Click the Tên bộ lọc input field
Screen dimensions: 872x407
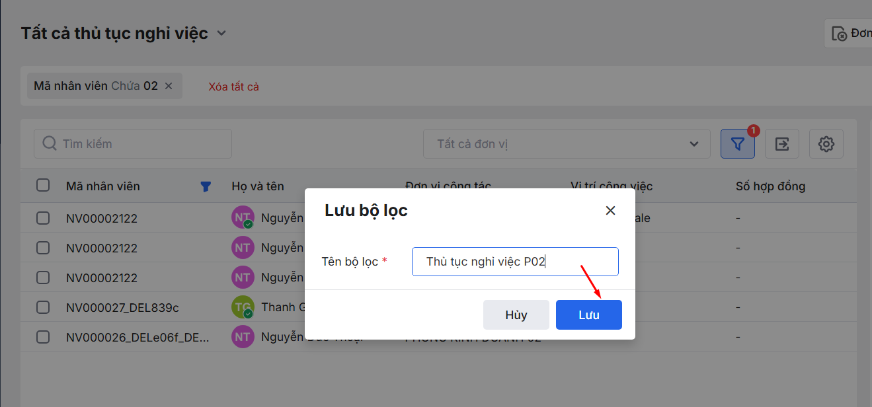coord(515,262)
